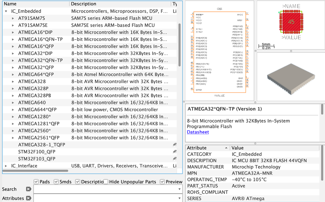Click the MPN value ATMEGA32A-MNR
The image size is (325, 202).
252,173
